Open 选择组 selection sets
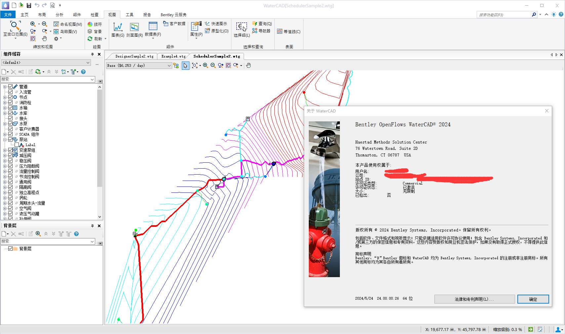565x334 pixels. (242, 30)
